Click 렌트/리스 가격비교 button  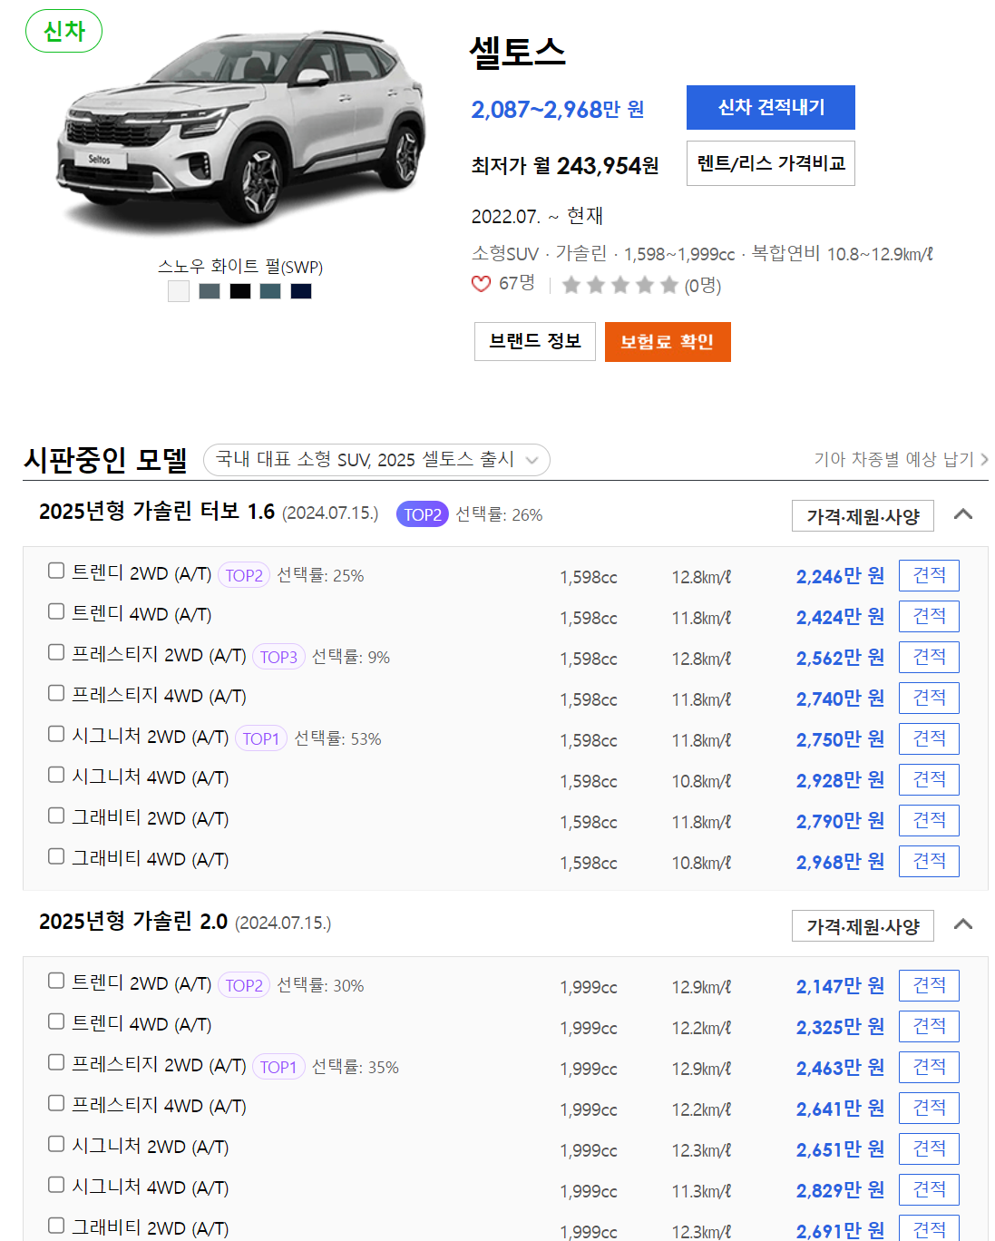pyautogui.click(x=771, y=163)
